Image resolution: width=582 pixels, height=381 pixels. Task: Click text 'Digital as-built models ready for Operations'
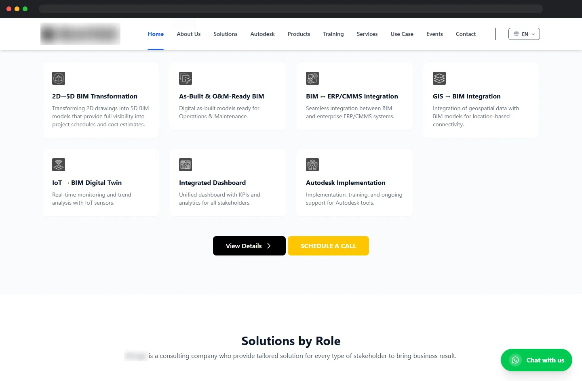[219, 112]
